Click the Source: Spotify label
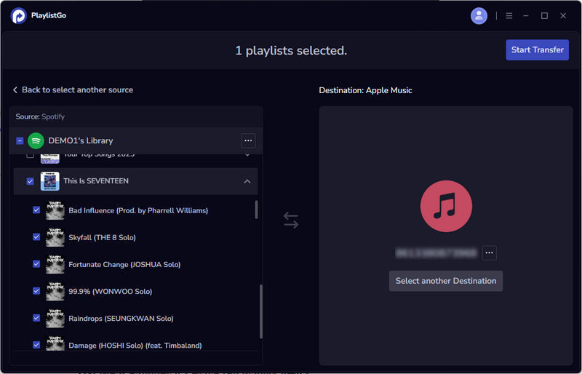582x374 pixels. click(40, 116)
